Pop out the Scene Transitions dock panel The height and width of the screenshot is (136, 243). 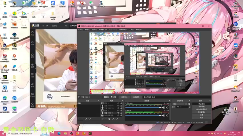pyautogui.click(x=189, y=101)
